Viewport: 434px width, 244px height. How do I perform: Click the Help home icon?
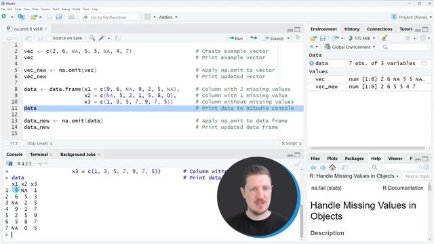332,167
